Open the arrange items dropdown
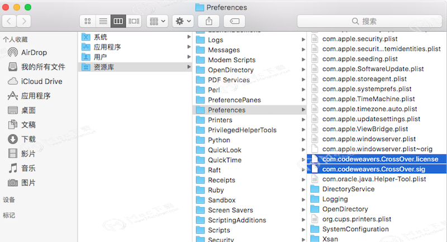447x242 pixels. coord(158,21)
